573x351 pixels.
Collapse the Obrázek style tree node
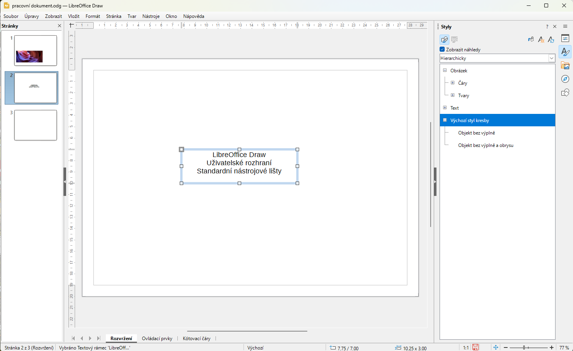(445, 70)
